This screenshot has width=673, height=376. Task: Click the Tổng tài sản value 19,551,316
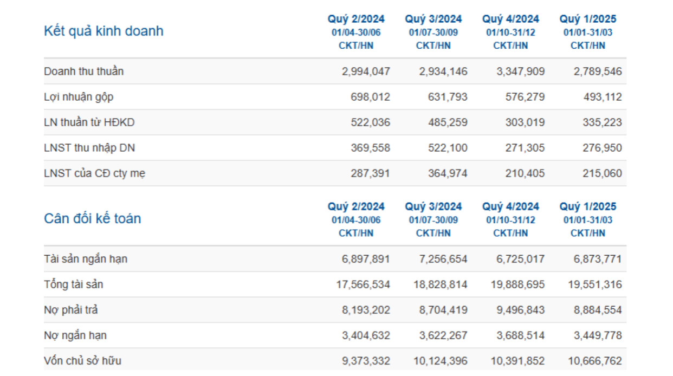594,284
